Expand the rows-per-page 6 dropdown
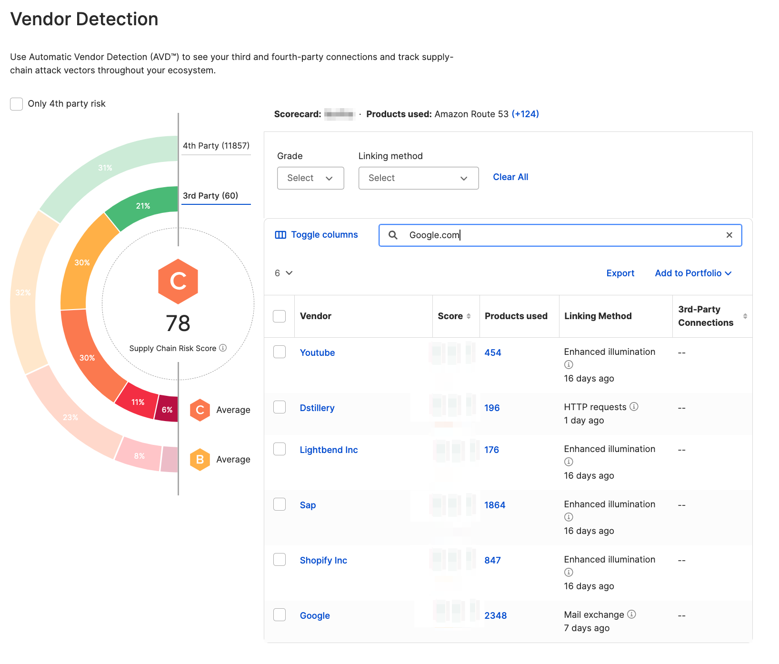Viewport: 779px width, 664px height. click(x=284, y=273)
